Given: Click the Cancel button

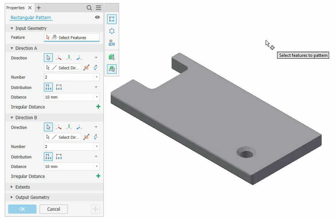Looking at the screenshot, I should [53, 209].
